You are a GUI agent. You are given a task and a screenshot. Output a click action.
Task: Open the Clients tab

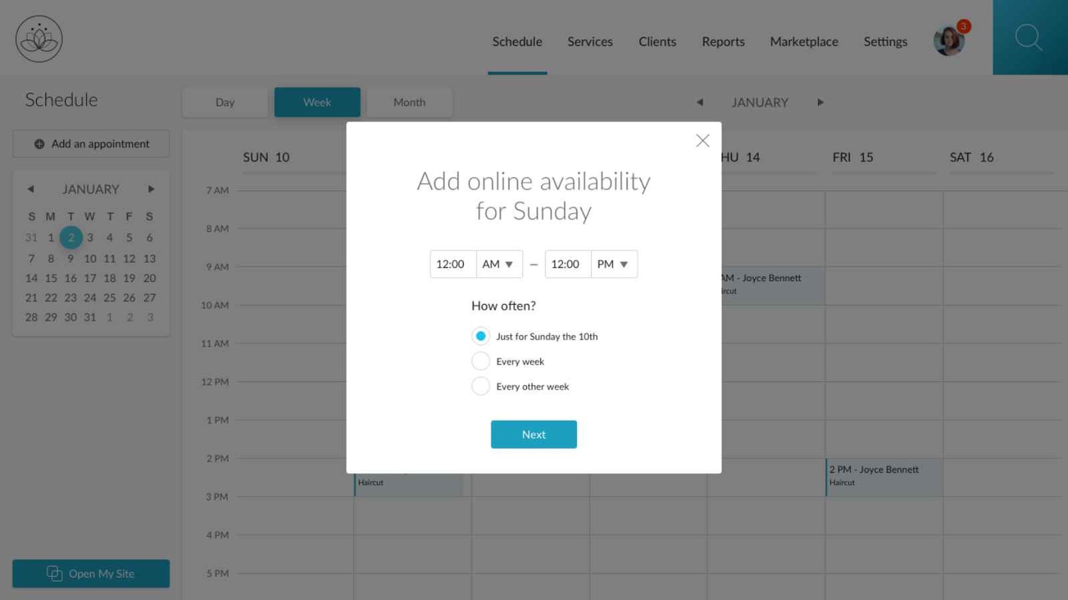pos(657,41)
